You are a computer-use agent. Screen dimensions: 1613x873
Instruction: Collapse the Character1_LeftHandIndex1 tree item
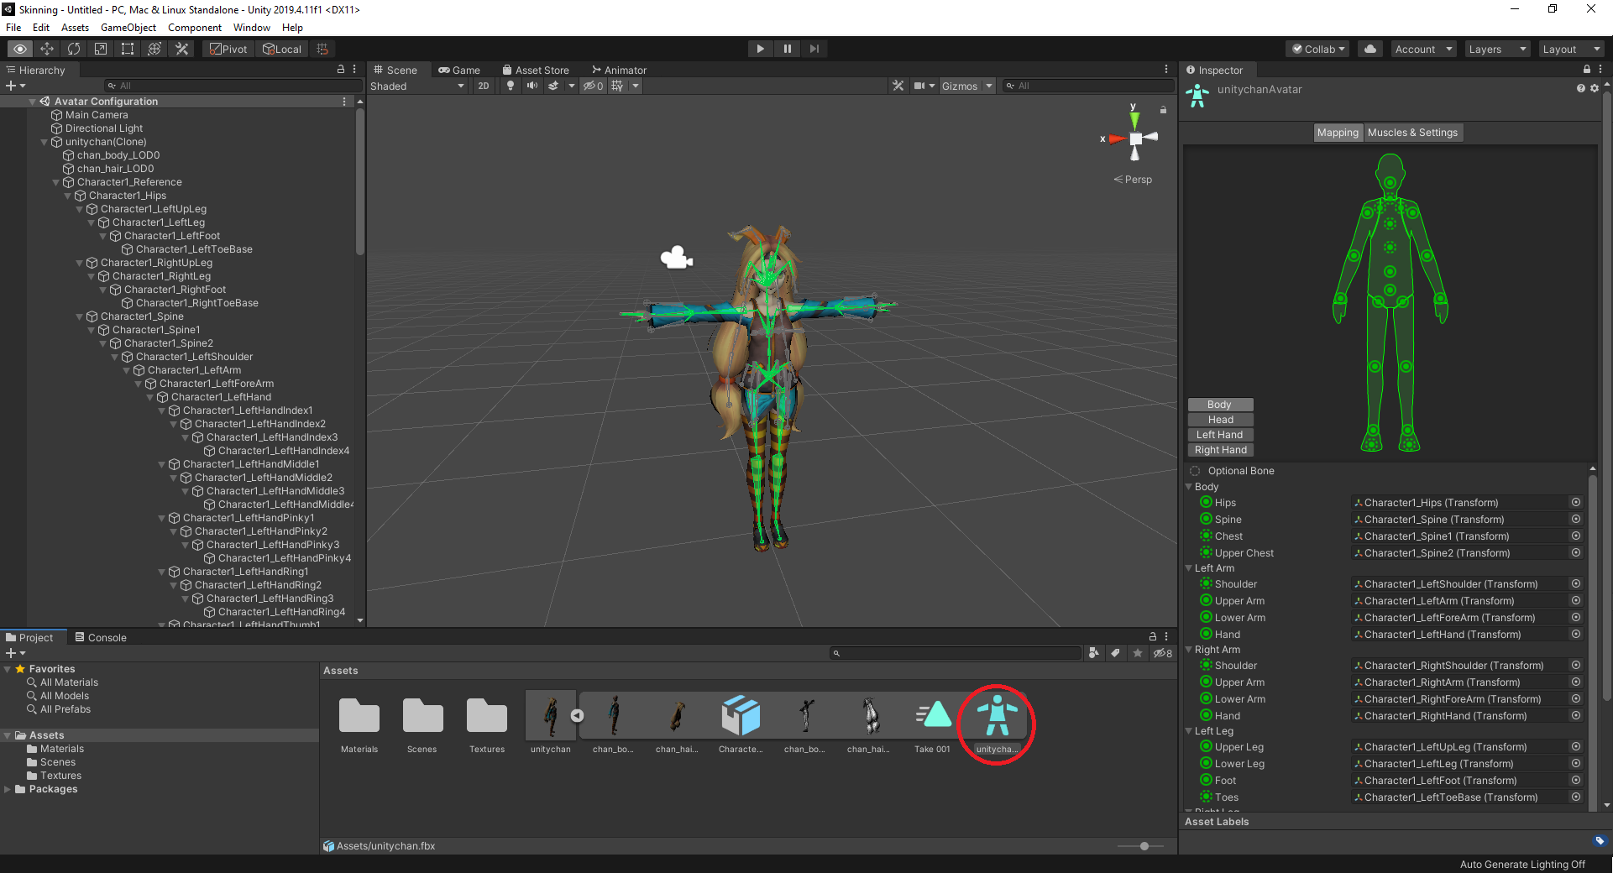point(160,410)
